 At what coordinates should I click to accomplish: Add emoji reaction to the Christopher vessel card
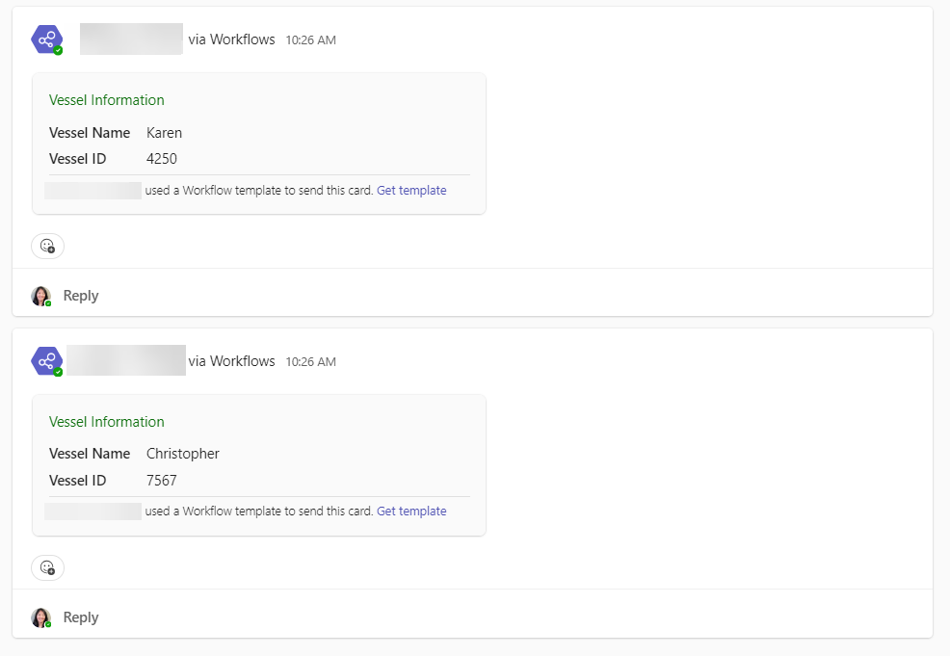tap(47, 567)
